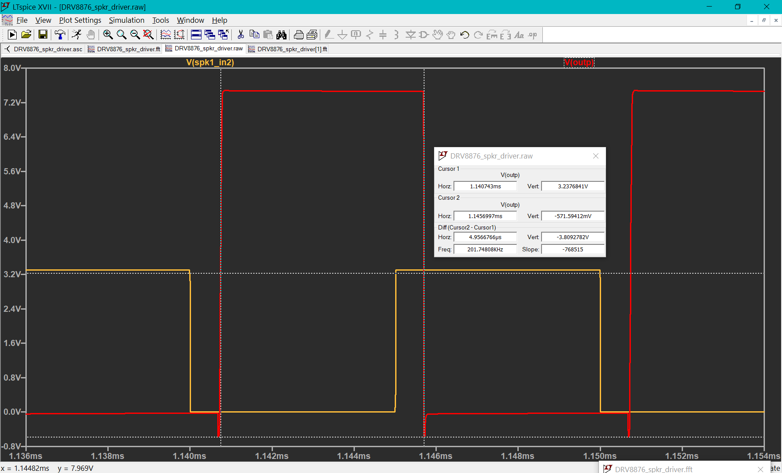Open the Control Panel hammer icon
Screen dimensions: 782x473
[60, 35]
